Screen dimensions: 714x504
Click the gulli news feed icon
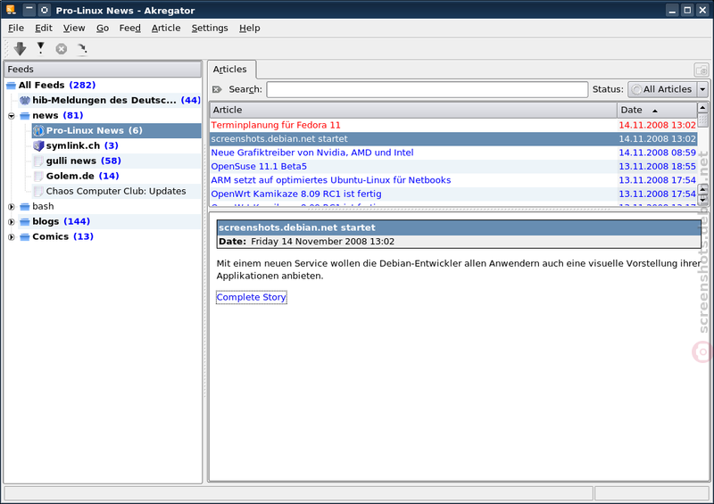38,161
